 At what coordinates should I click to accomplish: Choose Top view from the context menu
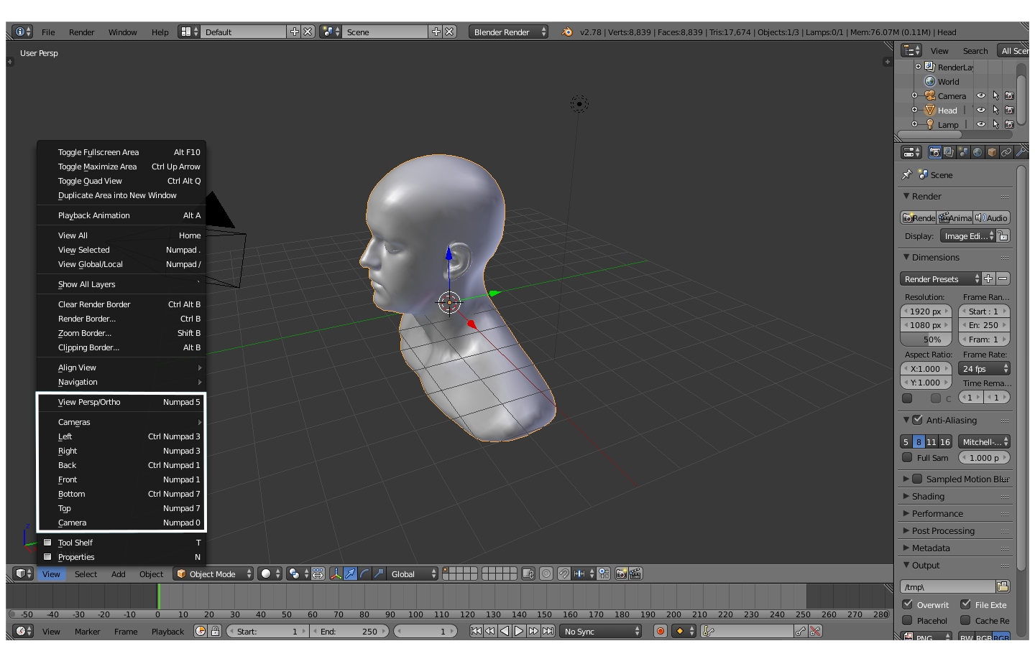click(65, 508)
